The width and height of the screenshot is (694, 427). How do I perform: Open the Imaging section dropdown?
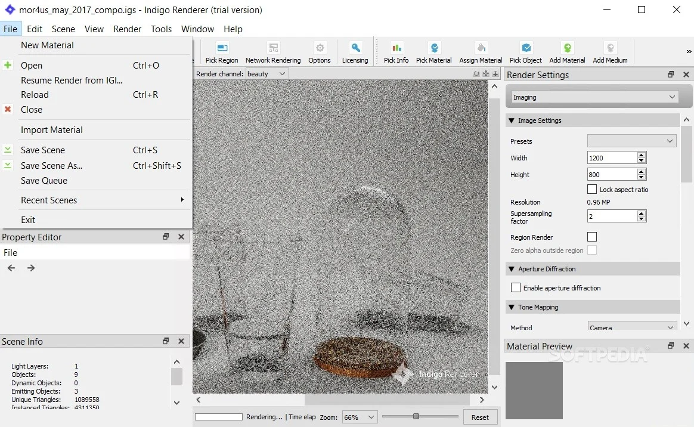point(594,97)
